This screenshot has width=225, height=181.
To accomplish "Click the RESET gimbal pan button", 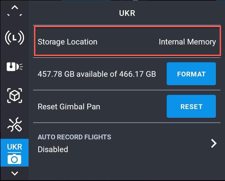I will click(191, 107).
